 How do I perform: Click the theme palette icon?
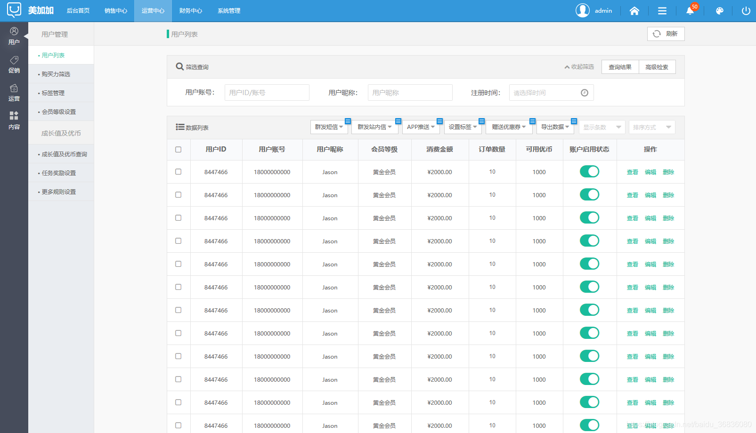tap(719, 11)
